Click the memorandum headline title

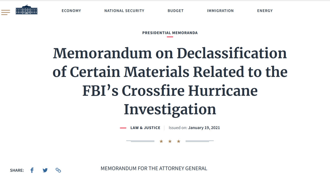(170, 81)
